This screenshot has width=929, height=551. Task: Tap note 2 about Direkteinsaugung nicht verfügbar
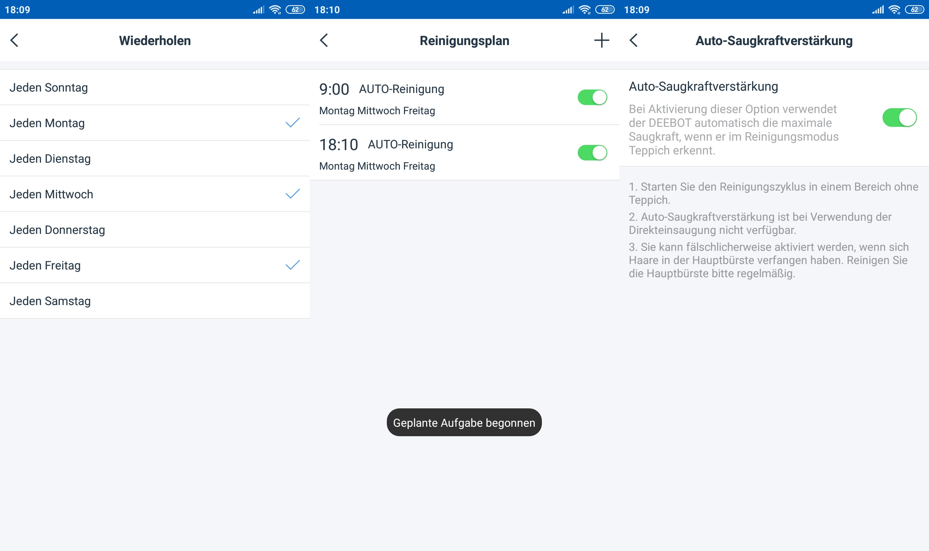(x=760, y=223)
